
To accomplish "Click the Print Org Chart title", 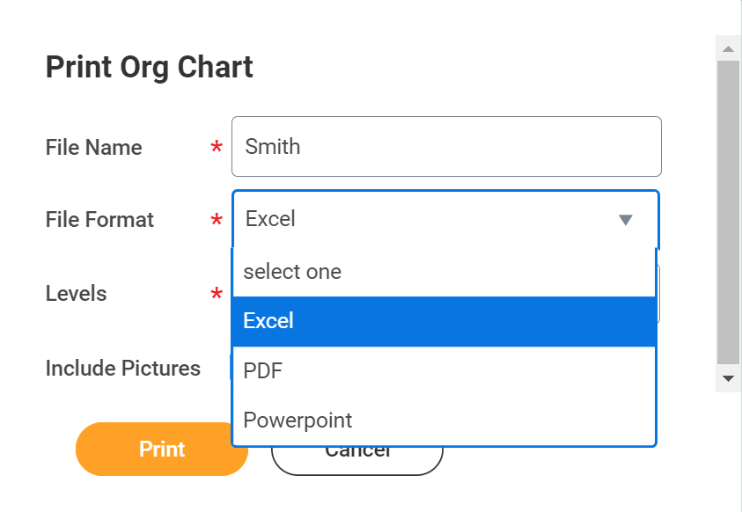I will tap(148, 66).
